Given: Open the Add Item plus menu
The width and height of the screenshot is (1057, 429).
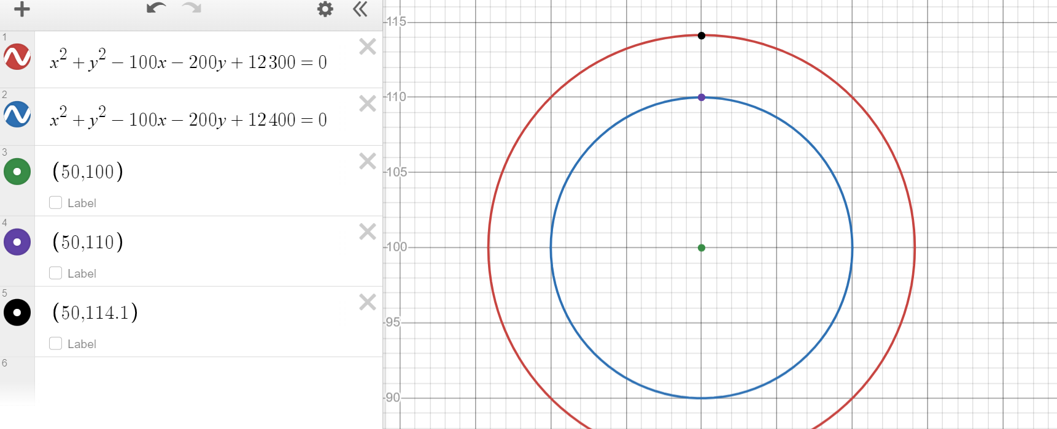Looking at the screenshot, I should coord(22,9).
